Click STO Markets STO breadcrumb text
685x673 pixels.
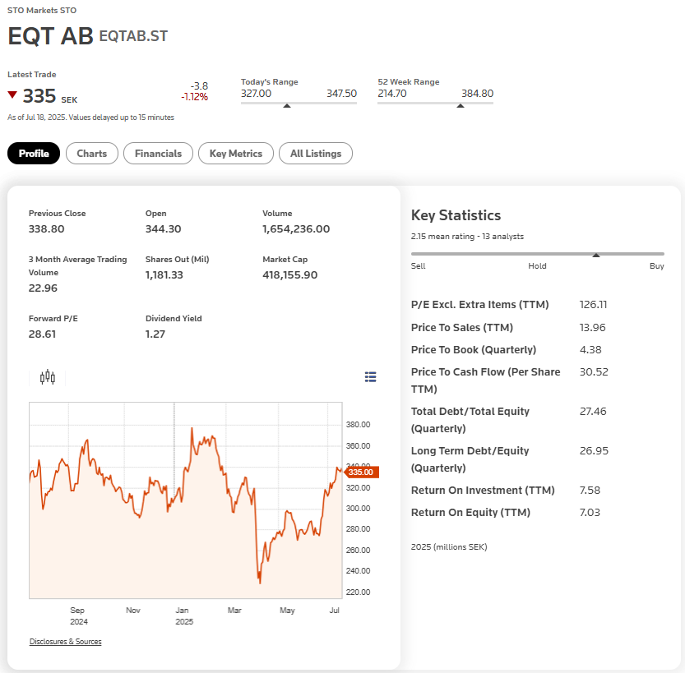pos(42,10)
